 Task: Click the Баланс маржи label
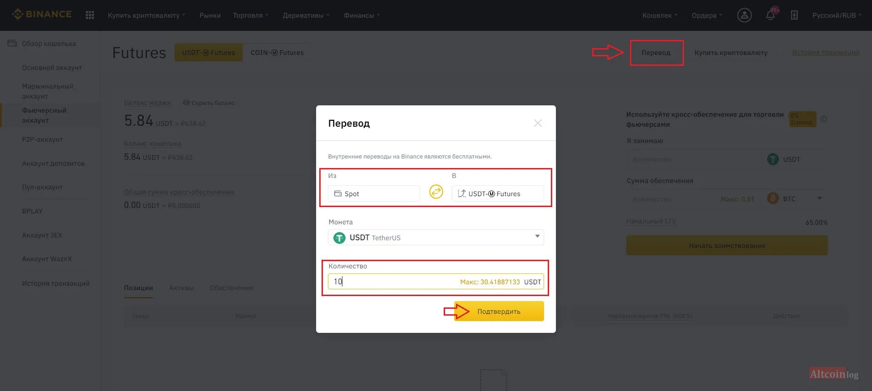click(148, 103)
